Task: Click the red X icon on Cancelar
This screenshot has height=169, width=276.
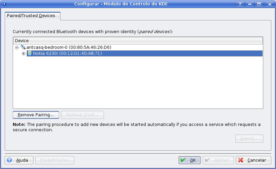Action: 241,160
